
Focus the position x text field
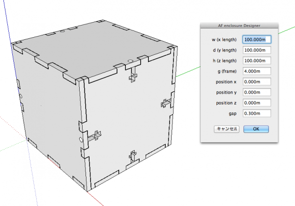point(257,81)
